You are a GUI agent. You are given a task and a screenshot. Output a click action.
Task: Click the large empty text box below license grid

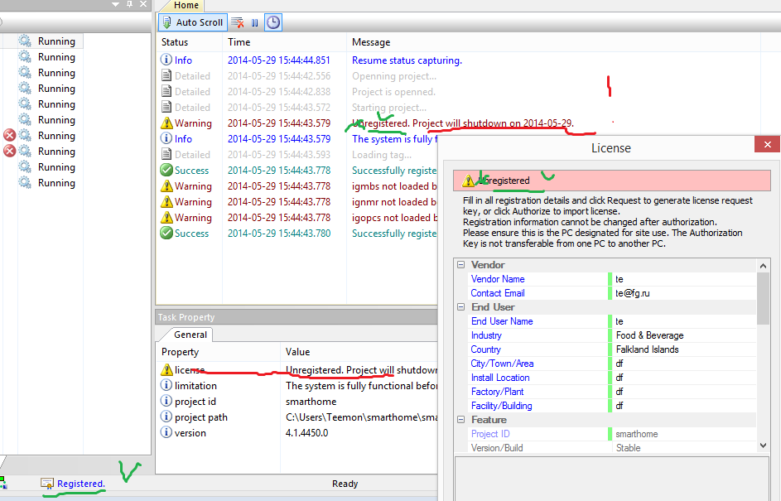pyautogui.click(x=612, y=479)
